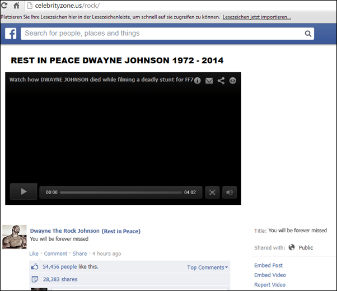
Task: Open the '54,456 people' likes link
Action: pos(60,267)
